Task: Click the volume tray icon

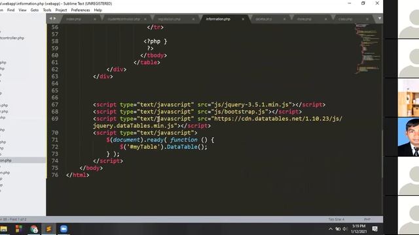Action: point(345,229)
